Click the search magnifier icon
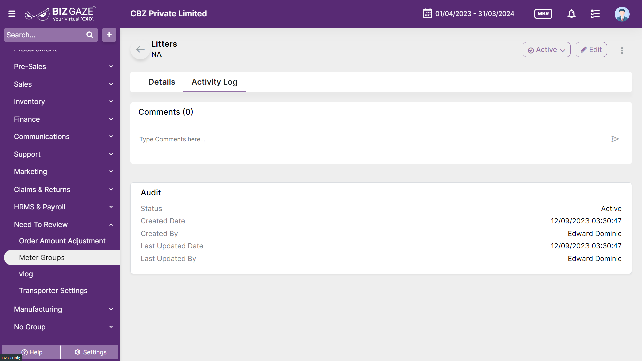 (x=90, y=35)
